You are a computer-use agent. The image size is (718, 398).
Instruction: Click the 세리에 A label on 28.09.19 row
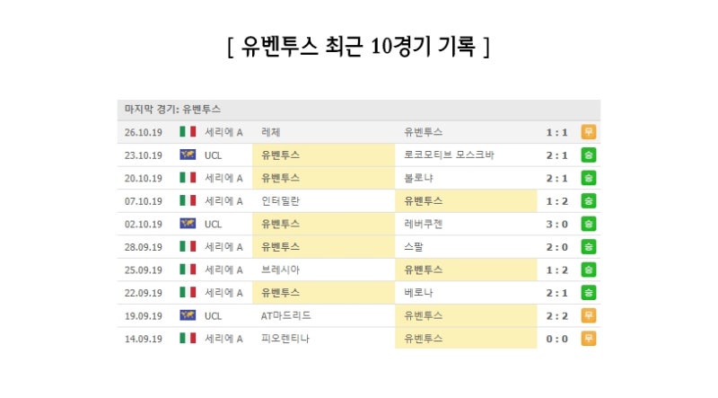tap(223, 246)
